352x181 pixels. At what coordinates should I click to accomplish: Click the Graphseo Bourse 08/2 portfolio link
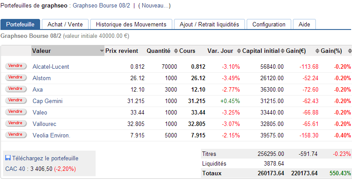coord(100,6)
